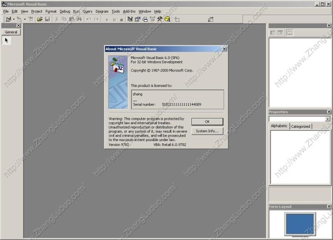Click the size dimensions toolbar indicator
The height and width of the screenshot is (240, 333).
point(210,20)
